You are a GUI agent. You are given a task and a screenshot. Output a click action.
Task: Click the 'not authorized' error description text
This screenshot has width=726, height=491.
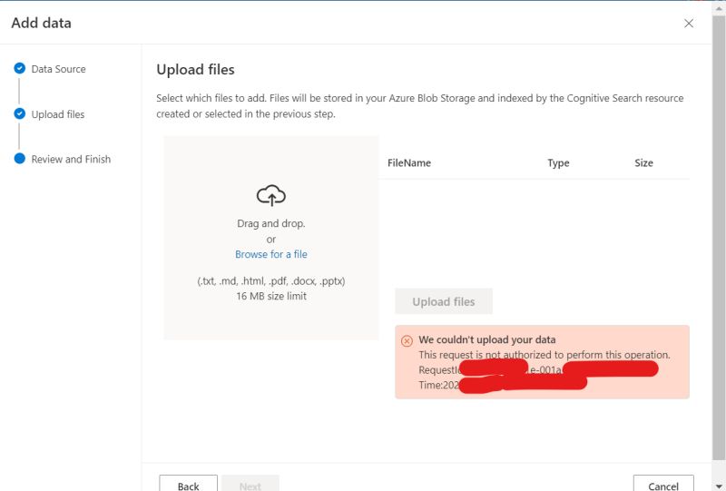[544, 355]
